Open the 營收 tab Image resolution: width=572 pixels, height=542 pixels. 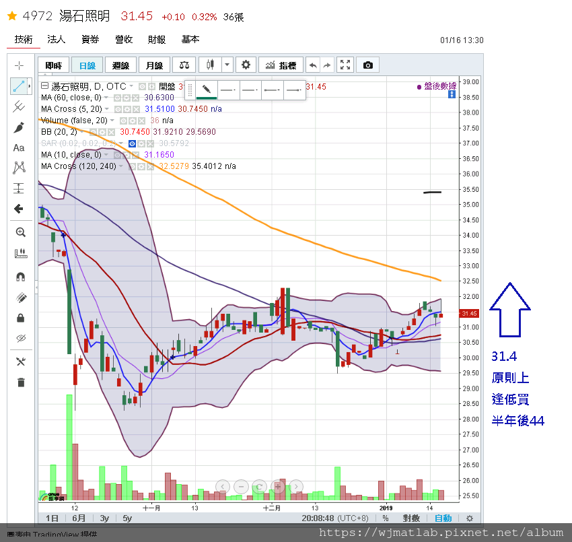[124, 40]
